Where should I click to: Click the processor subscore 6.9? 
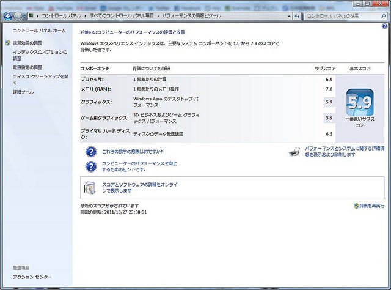click(x=329, y=80)
